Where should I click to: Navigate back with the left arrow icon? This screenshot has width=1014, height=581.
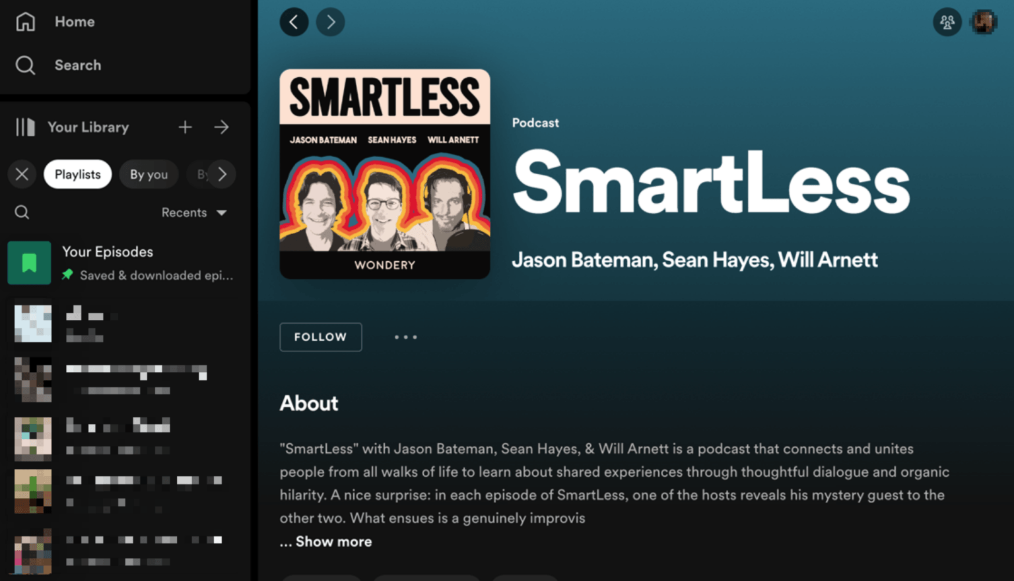coord(294,22)
